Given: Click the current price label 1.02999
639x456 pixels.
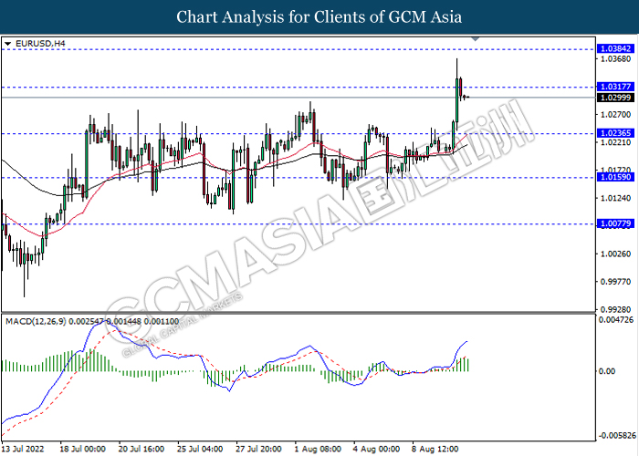Looking at the screenshot, I should coord(615,98).
